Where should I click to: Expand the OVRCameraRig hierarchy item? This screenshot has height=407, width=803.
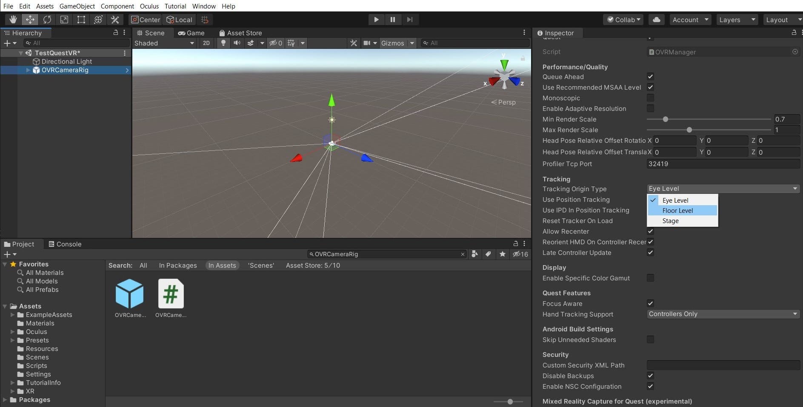[28, 70]
